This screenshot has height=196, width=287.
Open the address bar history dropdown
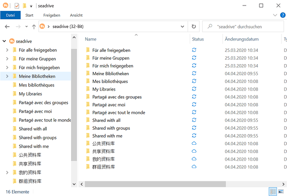point(182,27)
